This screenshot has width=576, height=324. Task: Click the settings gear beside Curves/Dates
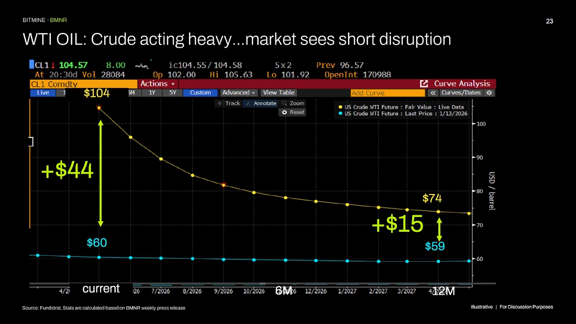tap(490, 93)
